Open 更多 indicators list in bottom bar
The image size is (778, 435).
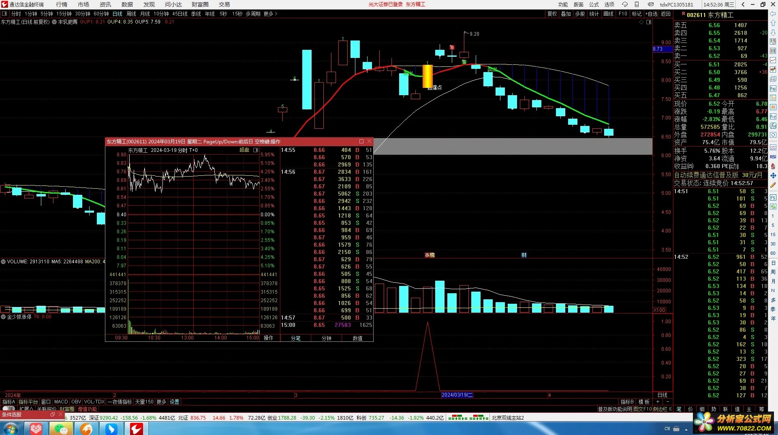click(161, 402)
